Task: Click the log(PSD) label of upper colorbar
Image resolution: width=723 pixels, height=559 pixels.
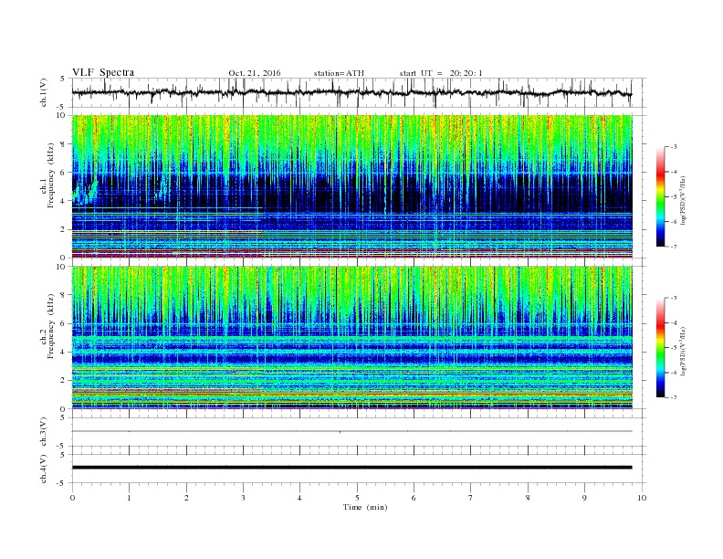Action: (x=683, y=201)
